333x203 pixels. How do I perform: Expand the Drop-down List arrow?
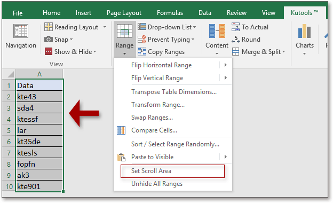coord(195,27)
